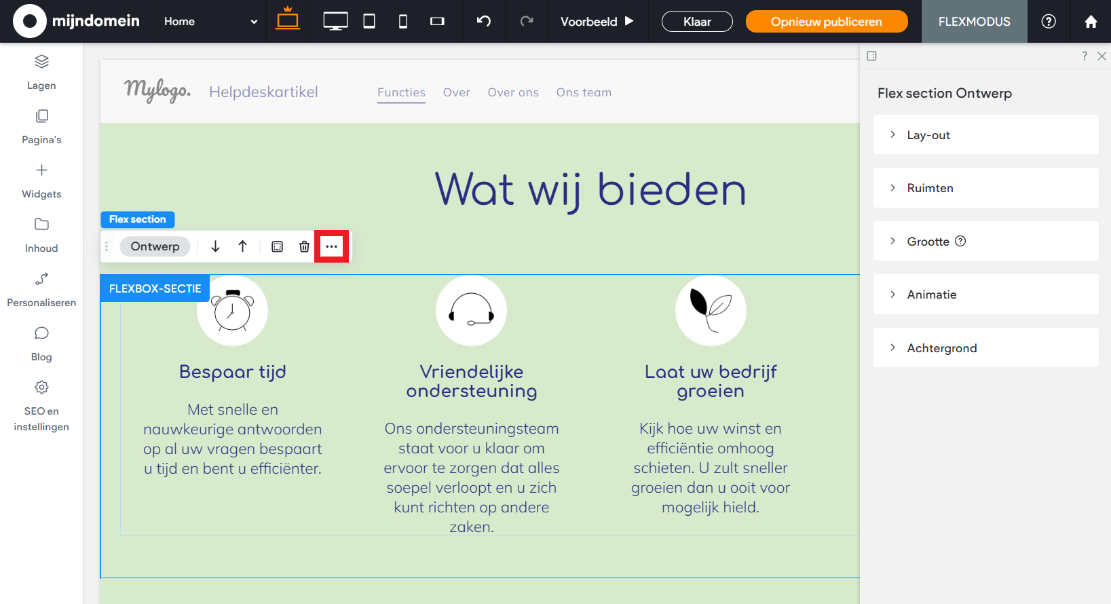Click the Grootte info help icon

point(960,241)
